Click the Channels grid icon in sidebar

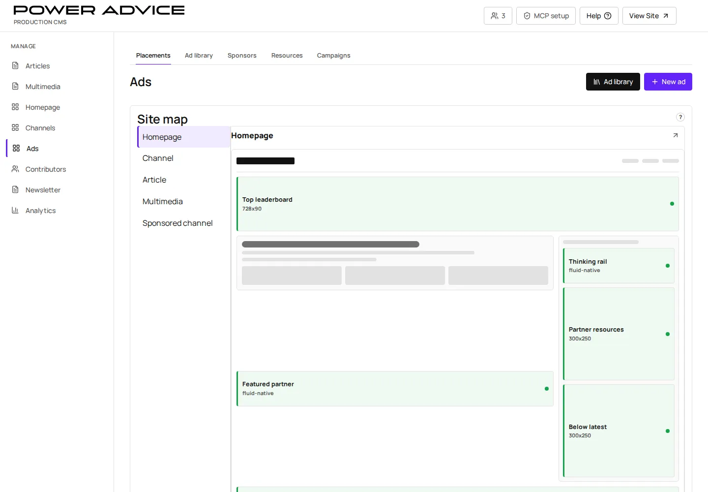[x=15, y=127]
